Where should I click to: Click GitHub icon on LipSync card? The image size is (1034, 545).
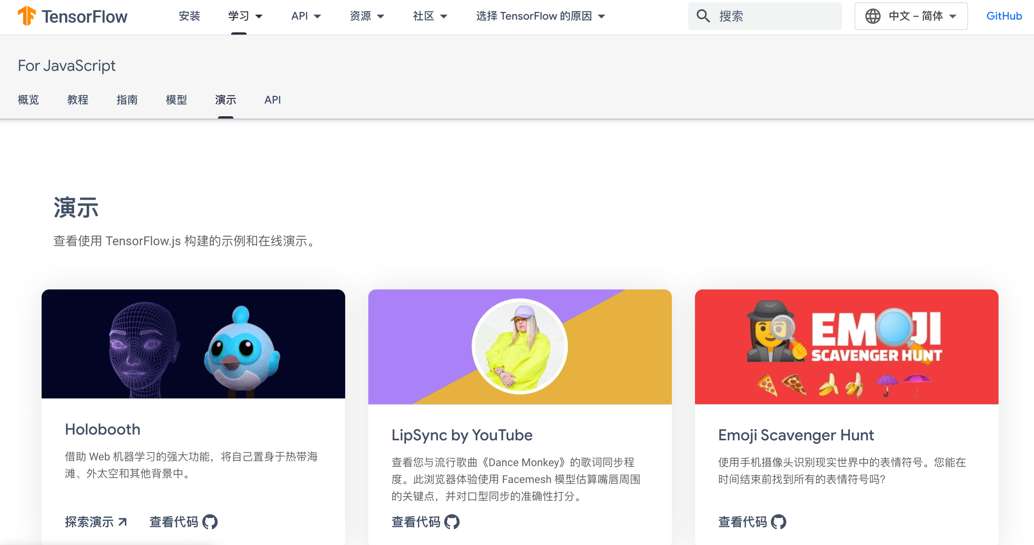click(452, 522)
